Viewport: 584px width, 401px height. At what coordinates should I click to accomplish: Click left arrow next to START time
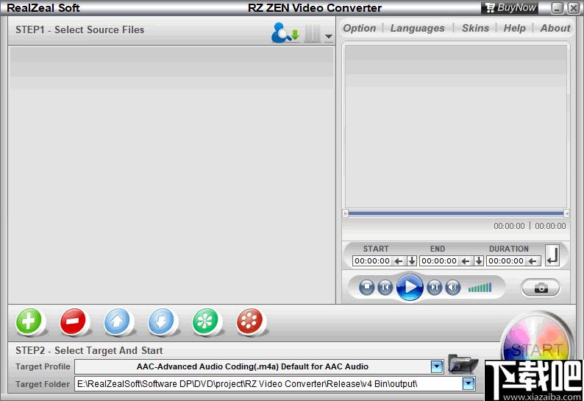click(x=399, y=261)
